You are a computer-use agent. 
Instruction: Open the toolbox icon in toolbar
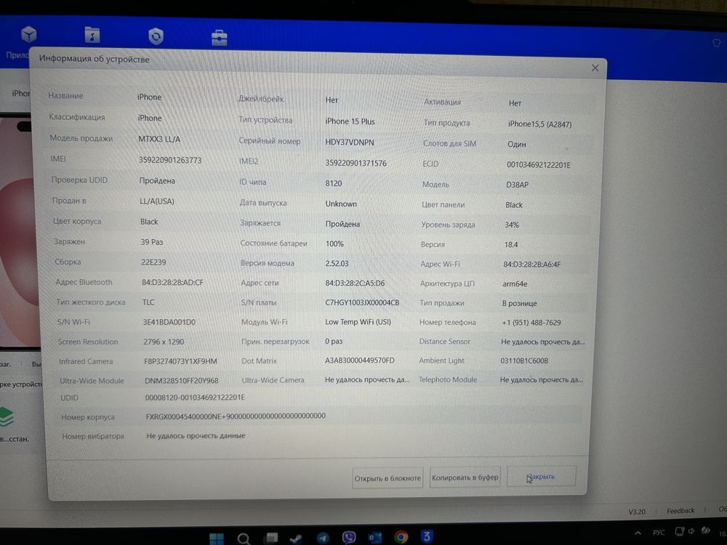coord(220,38)
